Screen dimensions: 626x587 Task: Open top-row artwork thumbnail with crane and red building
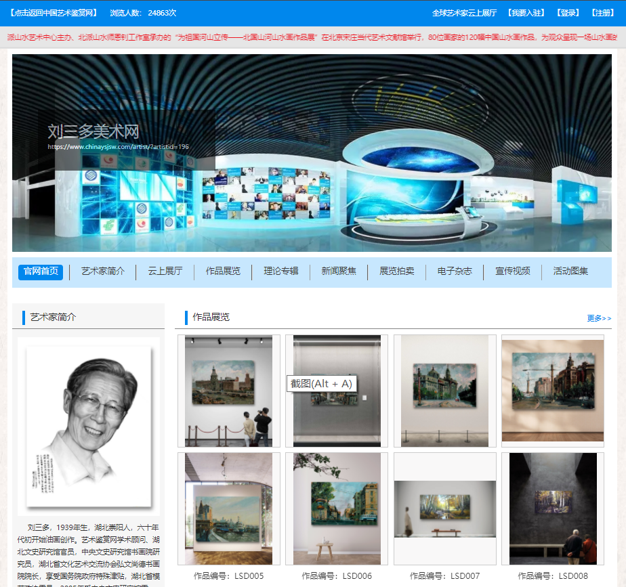click(553, 391)
